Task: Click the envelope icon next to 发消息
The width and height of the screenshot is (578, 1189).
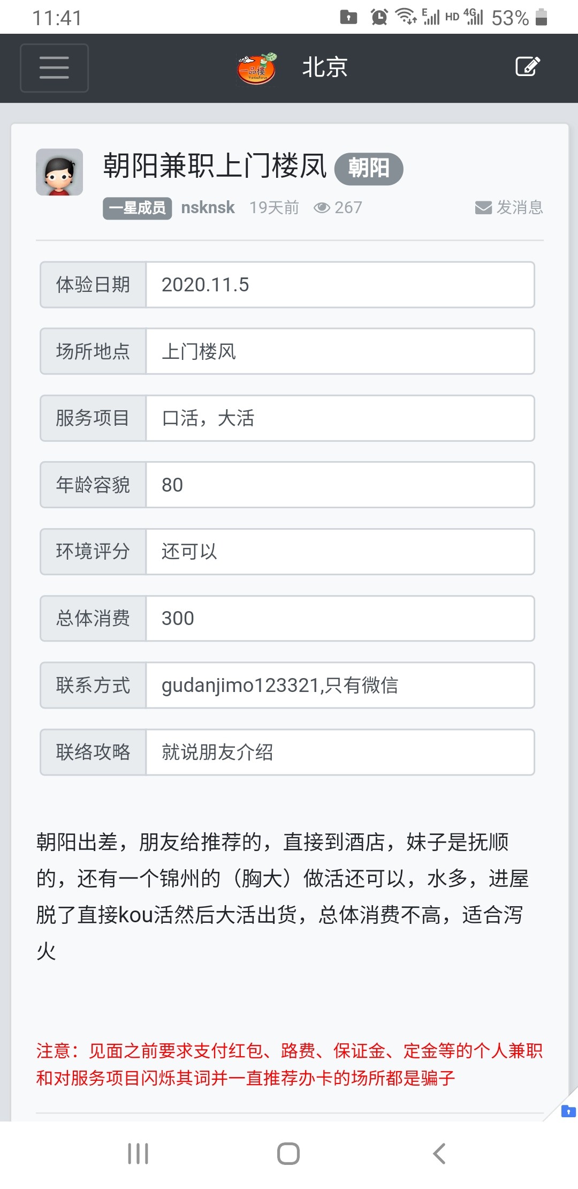Action: click(x=482, y=208)
